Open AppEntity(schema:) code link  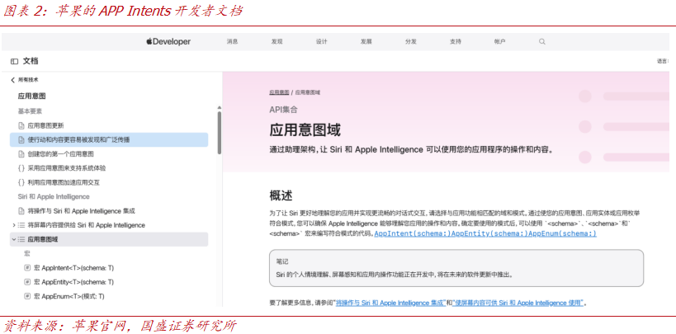pos(489,233)
